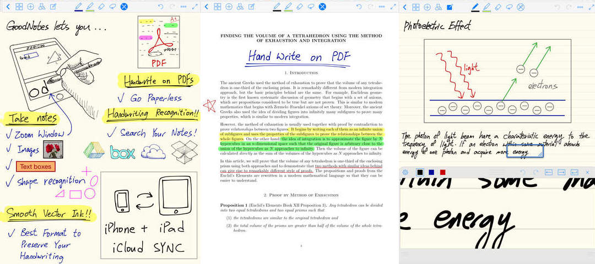595x264 pixels.
Task: Expand PDF panel to full screen
Action: coord(393,7)
